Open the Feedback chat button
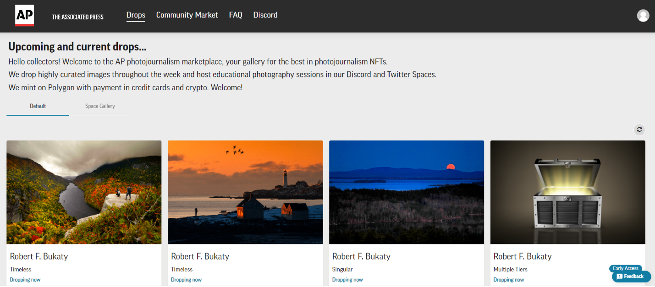This screenshot has height=287, width=655. point(631,276)
